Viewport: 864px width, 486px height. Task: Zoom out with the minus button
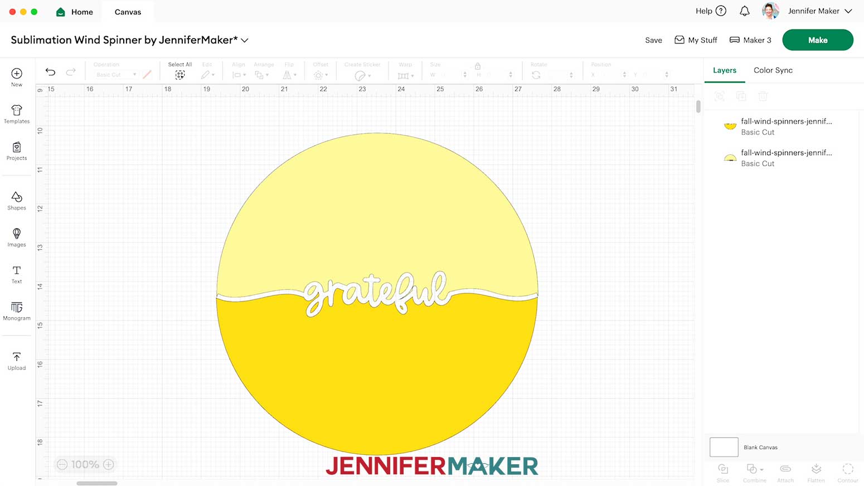pos(62,464)
